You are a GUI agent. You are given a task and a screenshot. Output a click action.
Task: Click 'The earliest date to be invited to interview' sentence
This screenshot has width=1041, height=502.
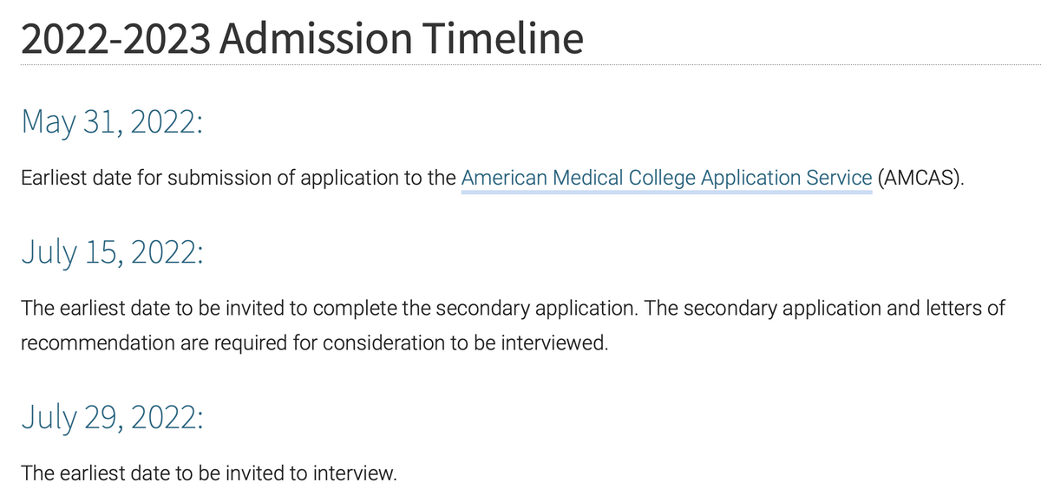click(208, 474)
